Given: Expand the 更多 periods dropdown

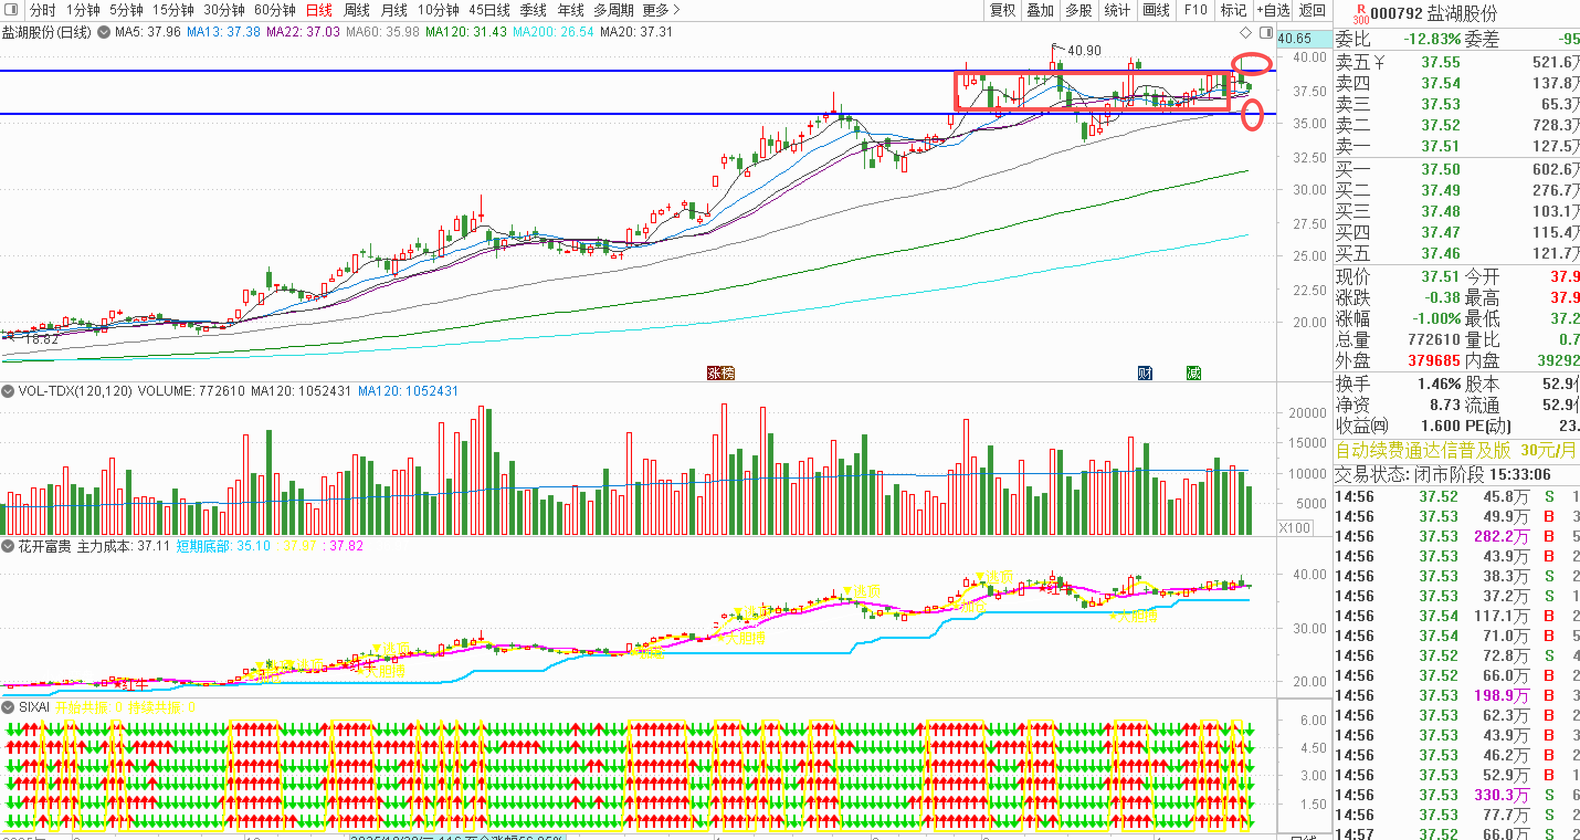Looking at the screenshot, I should click(661, 10).
